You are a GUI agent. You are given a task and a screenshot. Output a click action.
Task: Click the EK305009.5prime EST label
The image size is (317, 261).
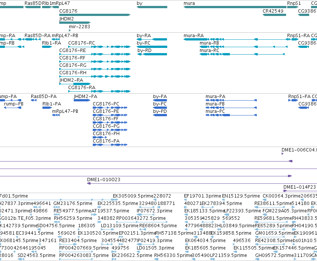133,196
